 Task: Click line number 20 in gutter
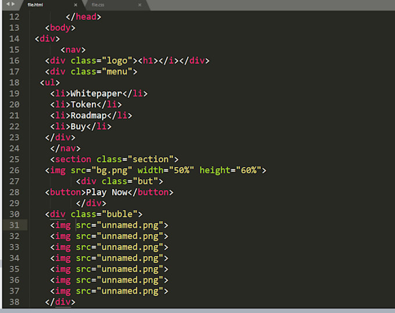click(x=15, y=105)
